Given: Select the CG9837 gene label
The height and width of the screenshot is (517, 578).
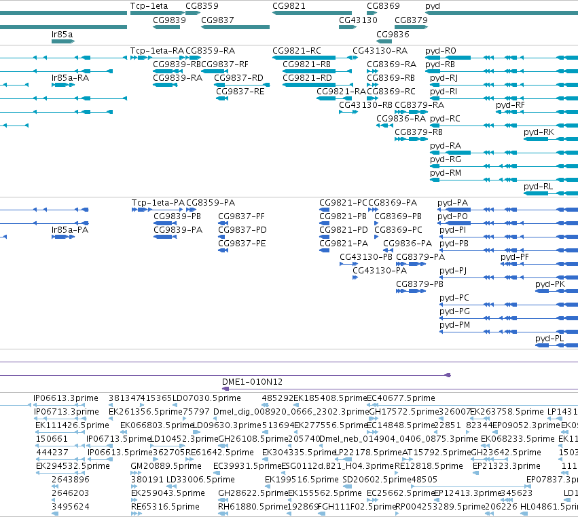Looking at the screenshot, I should 217,20.
